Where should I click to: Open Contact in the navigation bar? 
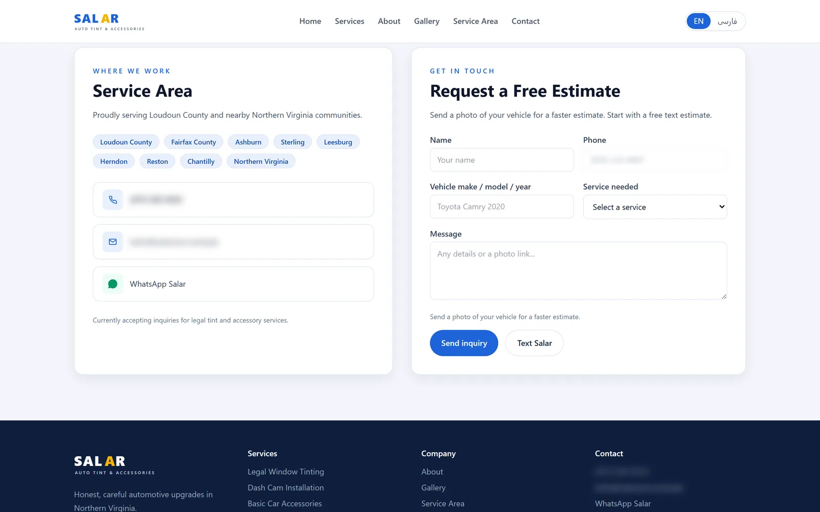click(x=525, y=21)
